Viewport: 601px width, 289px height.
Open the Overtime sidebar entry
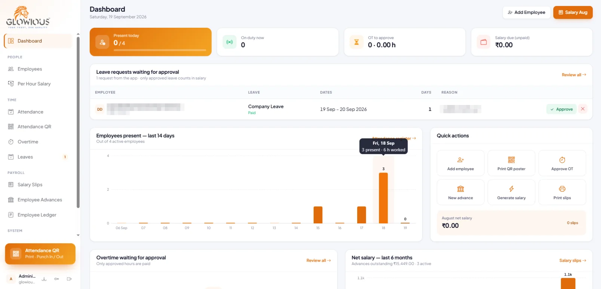tap(38, 142)
